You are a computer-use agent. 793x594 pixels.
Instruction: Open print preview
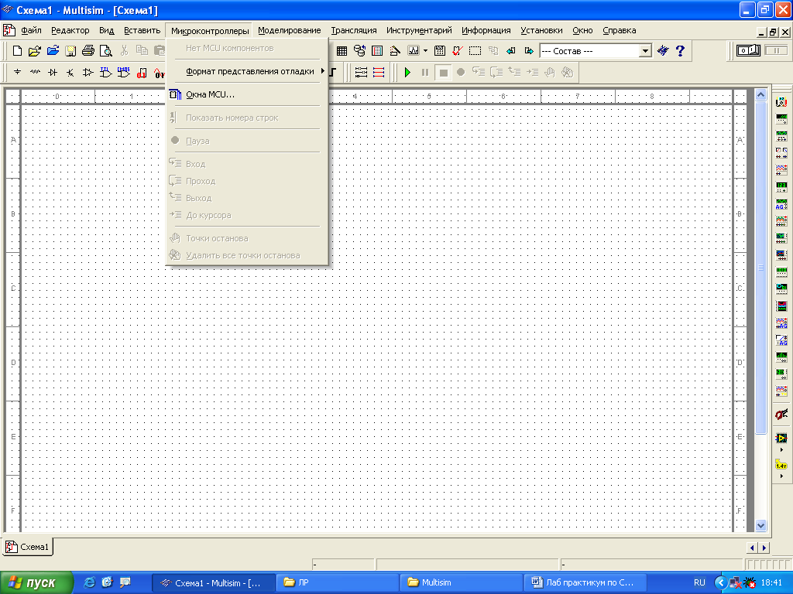point(105,50)
